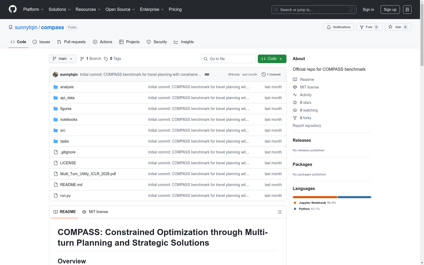Viewport: 424px width, 265px height.
Task: Star the compass repository
Action: [x=398, y=27]
